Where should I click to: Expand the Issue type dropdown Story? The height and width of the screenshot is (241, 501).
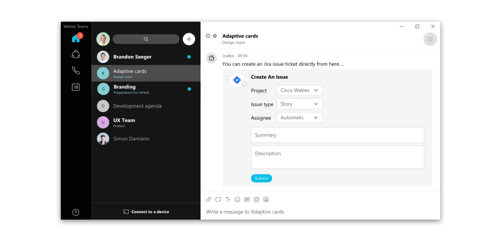pyautogui.click(x=300, y=104)
